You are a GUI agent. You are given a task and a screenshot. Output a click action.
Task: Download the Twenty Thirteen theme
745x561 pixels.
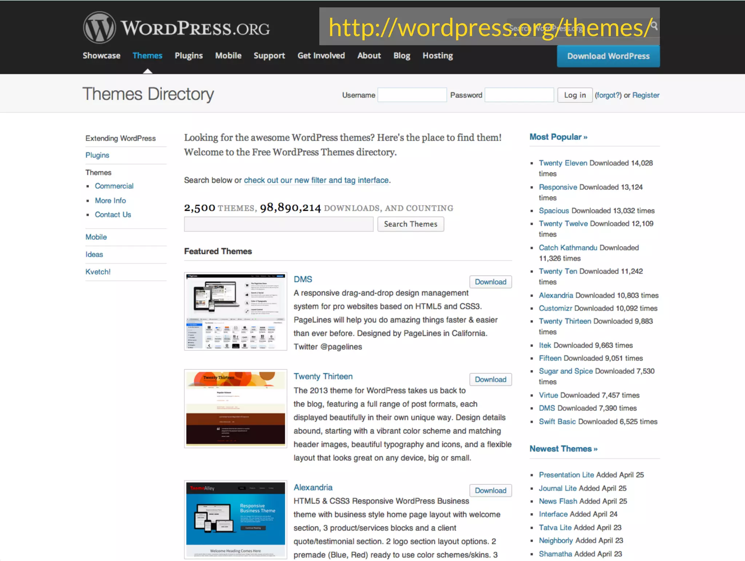(490, 379)
